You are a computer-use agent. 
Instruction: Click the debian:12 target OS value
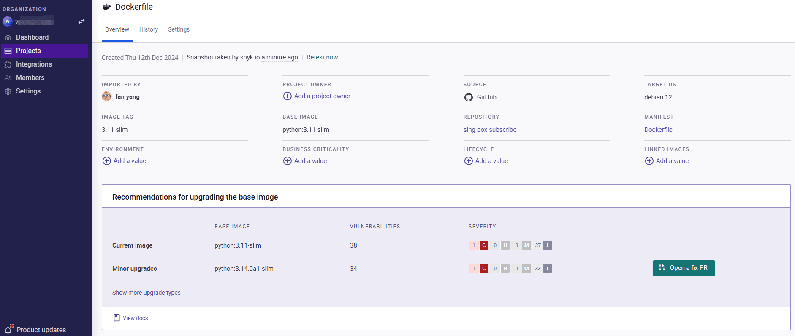[658, 97]
